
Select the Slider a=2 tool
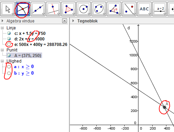pos(159,9)
